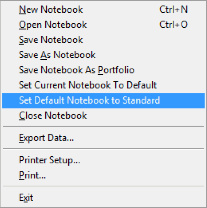The width and height of the screenshot is (207, 208).
Task: Exit the application from the menu
Action: click(x=26, y=198)
